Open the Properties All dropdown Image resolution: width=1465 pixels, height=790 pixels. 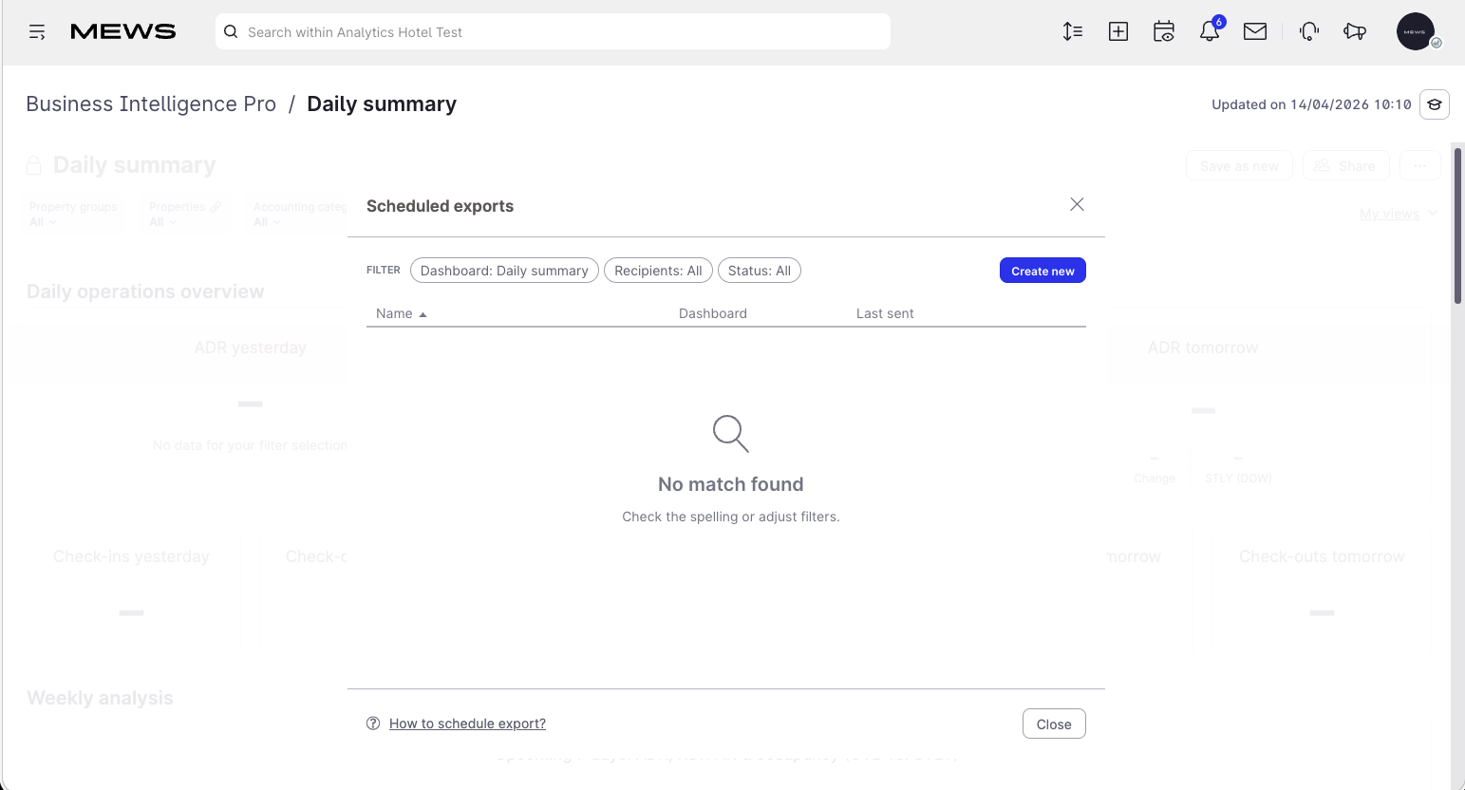(185, 214)
